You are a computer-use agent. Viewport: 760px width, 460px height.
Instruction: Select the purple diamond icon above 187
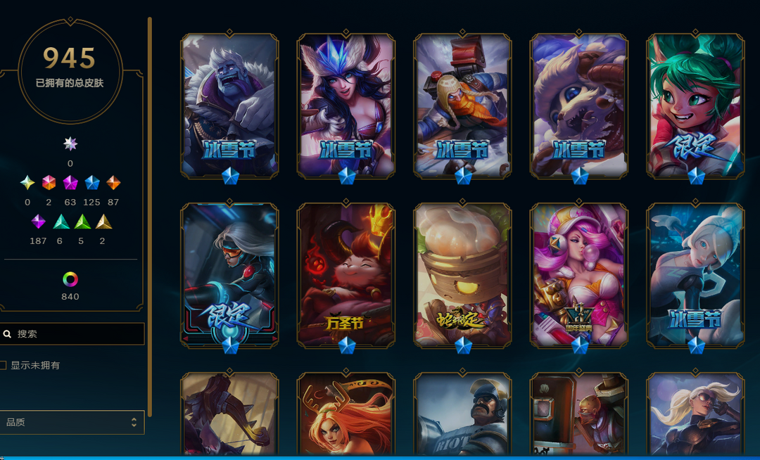pyautogui.click(x=38, y=222)
